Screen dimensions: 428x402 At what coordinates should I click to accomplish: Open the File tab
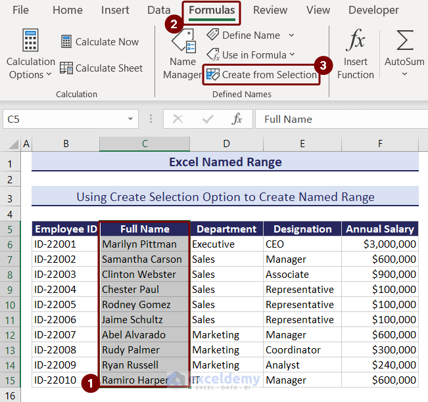[x=20, y=10]
